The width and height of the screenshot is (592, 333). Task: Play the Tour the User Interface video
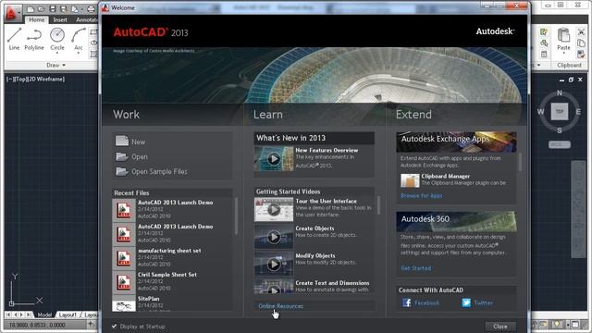click(x=274, y=210)
